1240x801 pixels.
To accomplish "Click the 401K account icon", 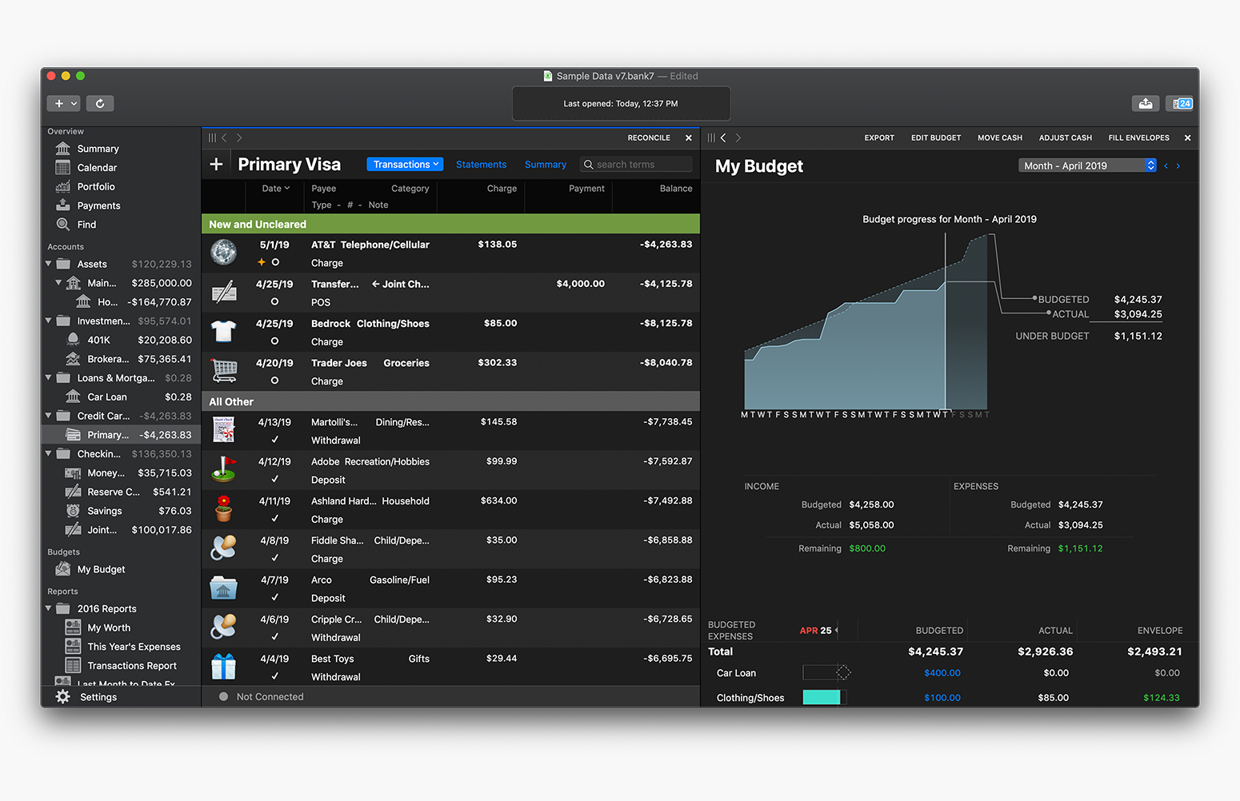I will click(73, 340).
